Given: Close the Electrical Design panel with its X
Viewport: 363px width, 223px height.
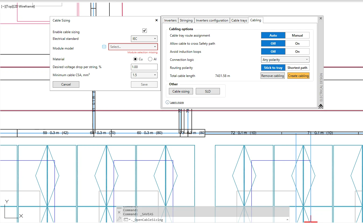Looking at the screenshot, I should click(x=321, y=18).
